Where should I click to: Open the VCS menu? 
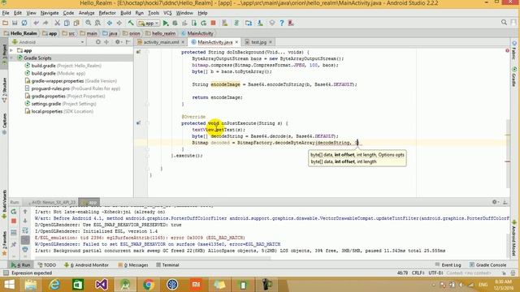(167, 13)
